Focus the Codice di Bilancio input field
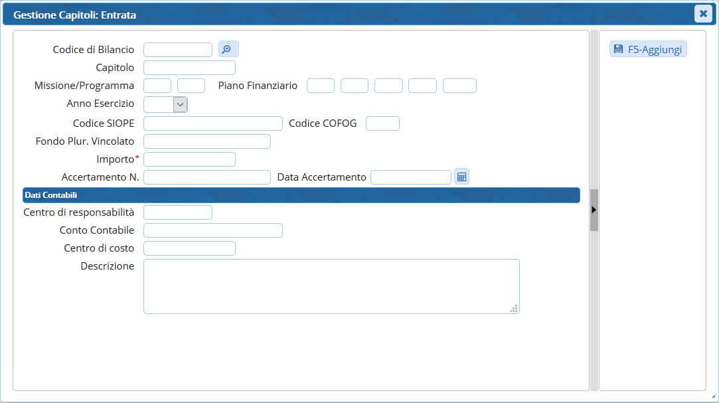 tap(177, 50)
